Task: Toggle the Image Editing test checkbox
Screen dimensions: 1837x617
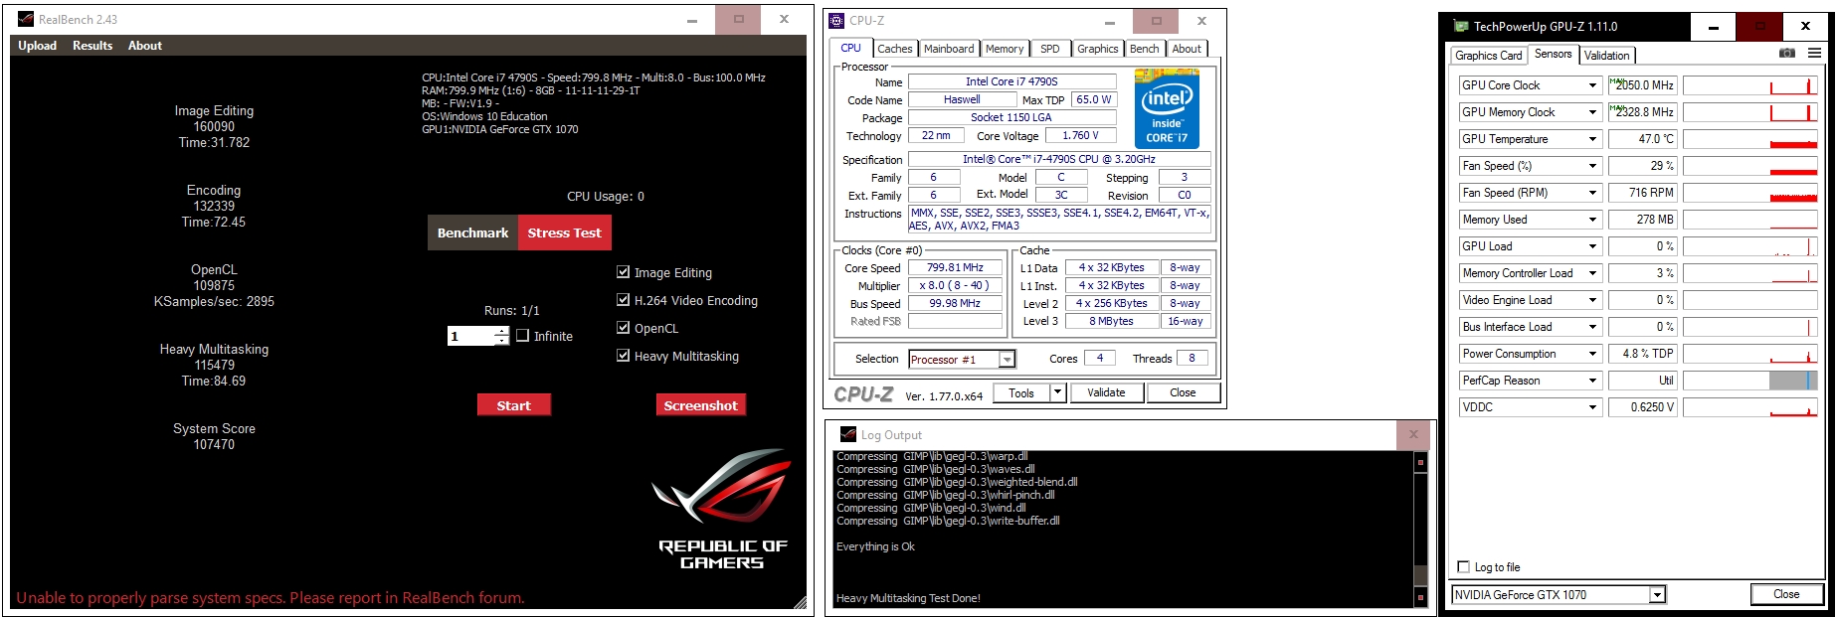Action: (623, 272)
